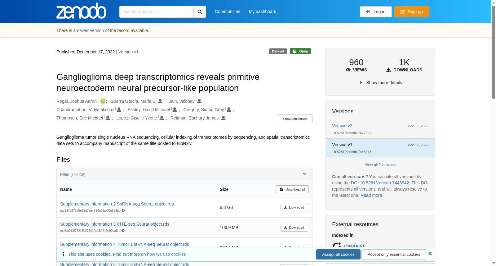Open My dashboard
Image resolution: width=496 pixels, height=266 pixels.
tap(263, 11)
